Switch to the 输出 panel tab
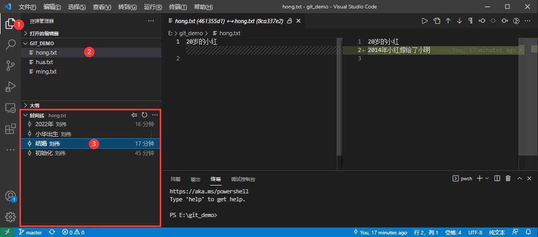 pyautogui.click(x=195, y=179)
